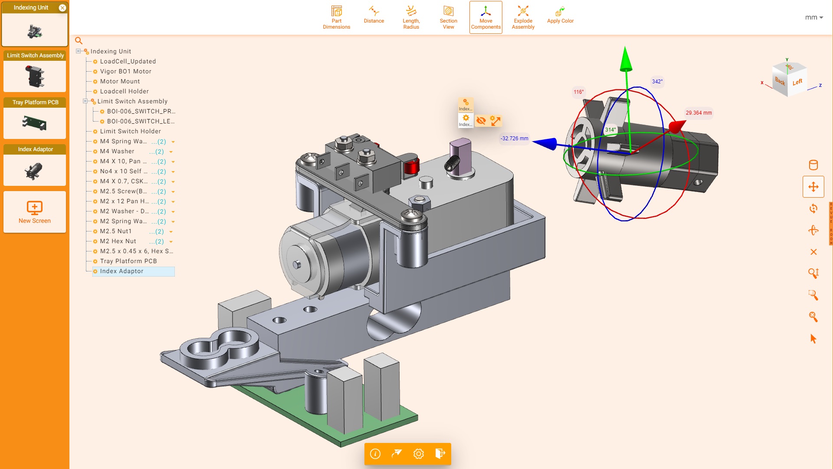The height and width of the screenshot is (469, 833).
Task: Select the highlighted Index Adaptor tree item
Action: coord(134,271)
